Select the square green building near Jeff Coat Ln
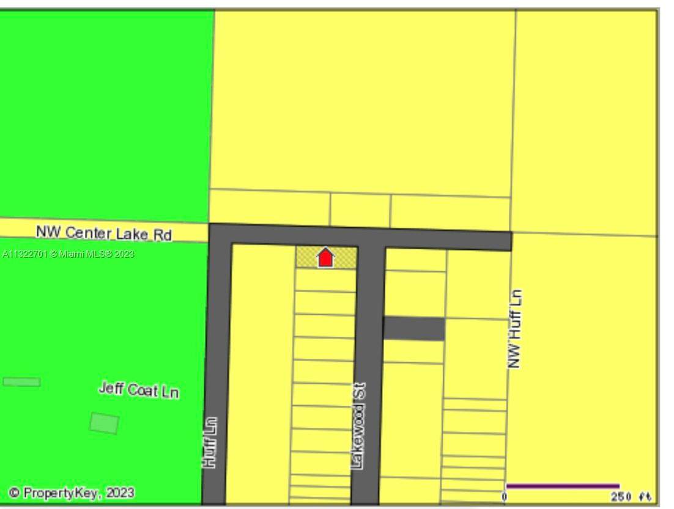The width and height of the screenshot is (674, 509). pyautogui.click(x=105, y=423)
